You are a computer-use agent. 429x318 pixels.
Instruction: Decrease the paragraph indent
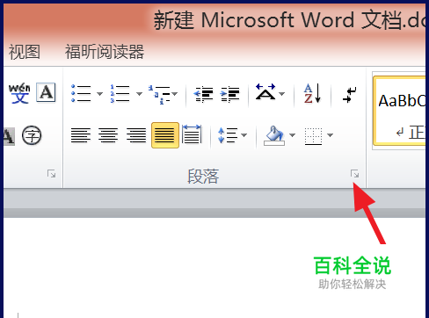pos(203,94)
